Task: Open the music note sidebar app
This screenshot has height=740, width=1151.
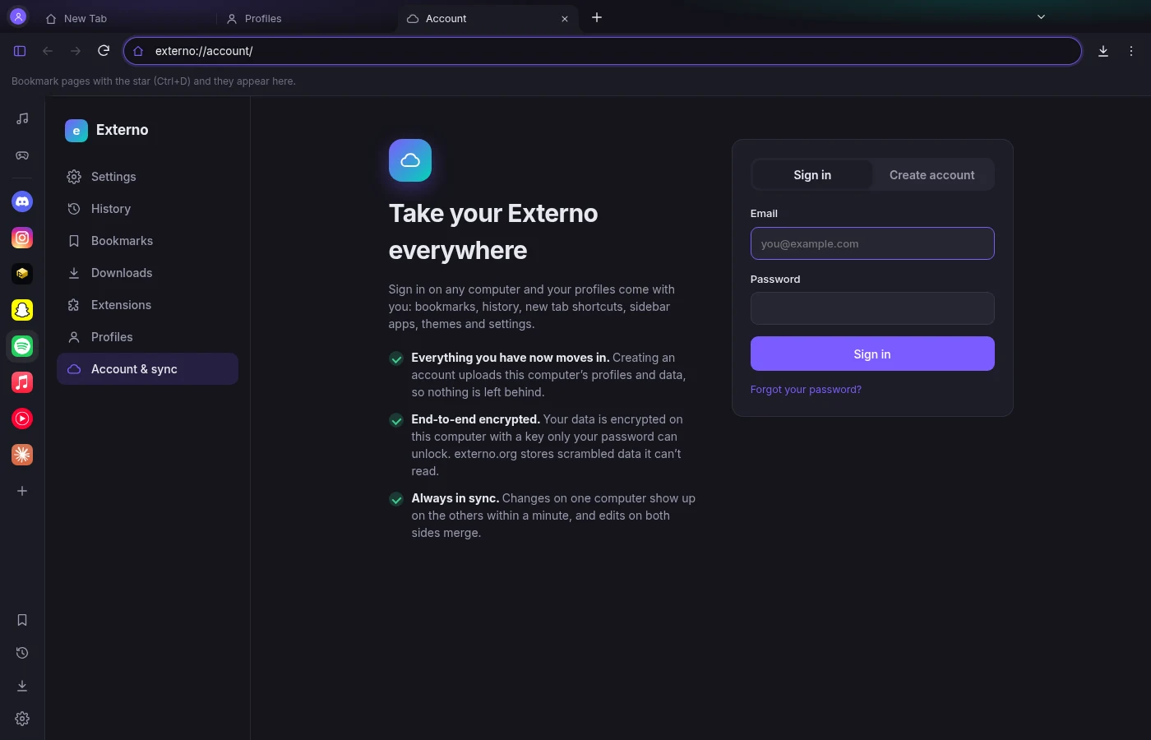Action: pos(22,118)
